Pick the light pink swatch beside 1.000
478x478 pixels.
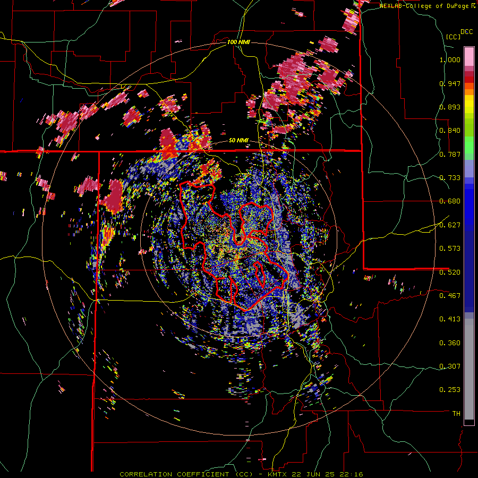coord(469,57)
